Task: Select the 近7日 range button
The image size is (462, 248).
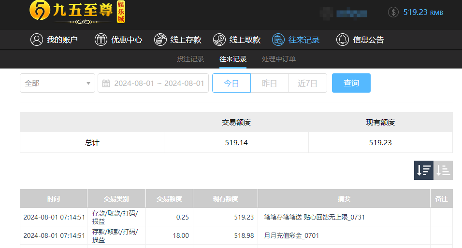Action: click(308, 83)
